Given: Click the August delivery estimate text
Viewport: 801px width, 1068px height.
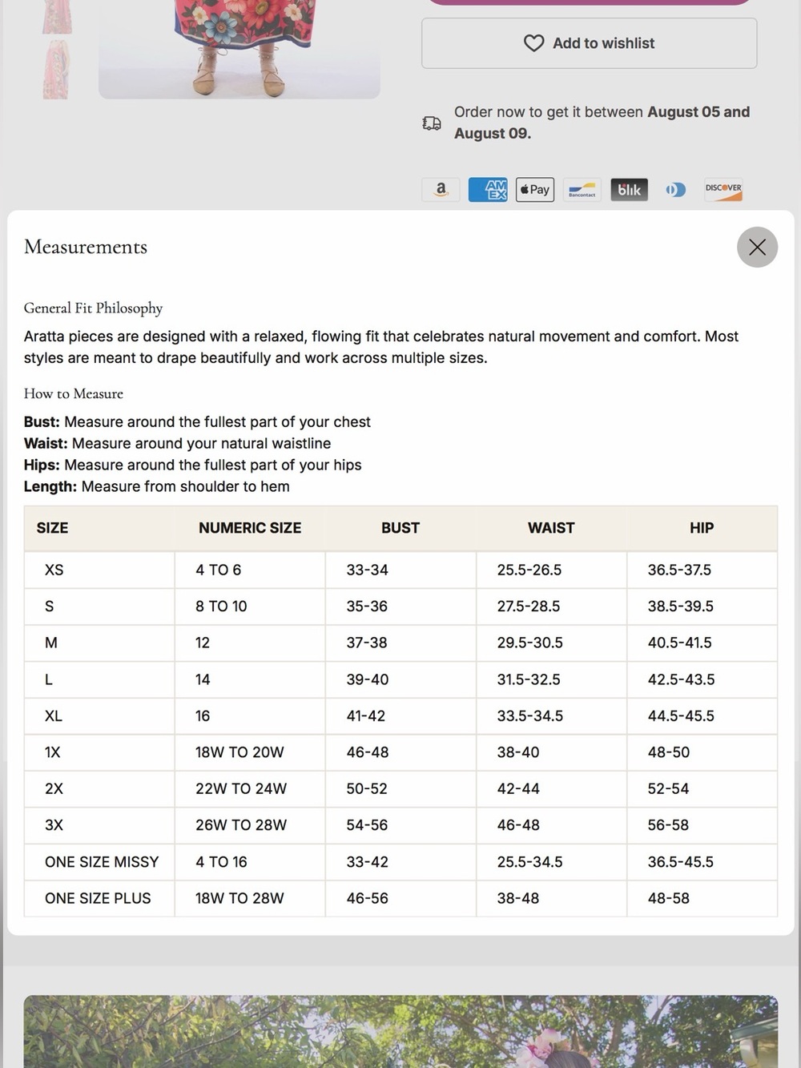Looking at the screenshot, I should point(602,123).
